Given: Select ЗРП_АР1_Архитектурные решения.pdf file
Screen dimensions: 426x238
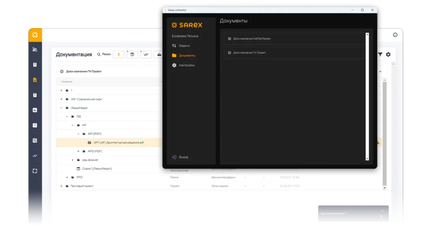Looking at the screenshot, I should [x=118, y=143].
